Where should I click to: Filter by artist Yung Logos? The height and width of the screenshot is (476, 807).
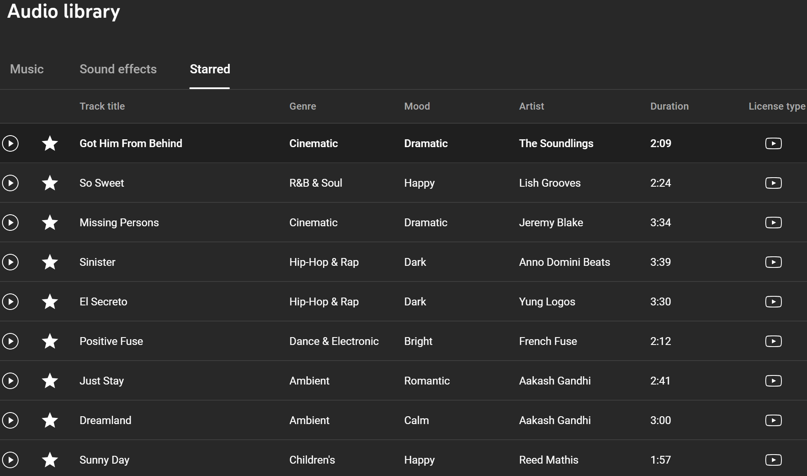[547, 302]
